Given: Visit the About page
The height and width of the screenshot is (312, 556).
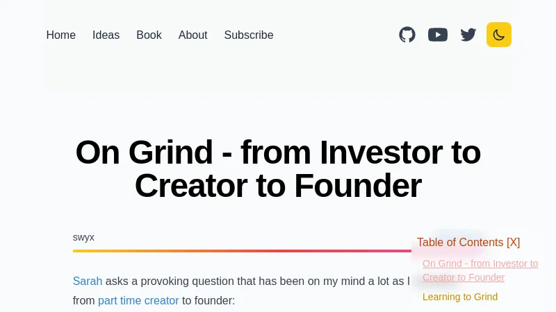Looking at the screenshot, I should click(x=193, y=35).
